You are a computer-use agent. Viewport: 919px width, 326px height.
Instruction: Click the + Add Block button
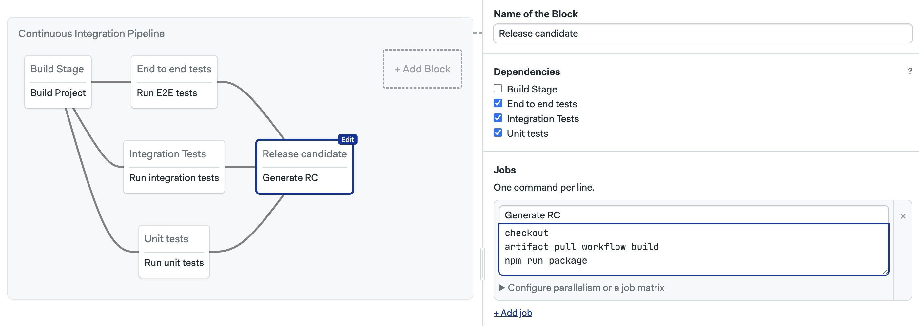(422, 69)
